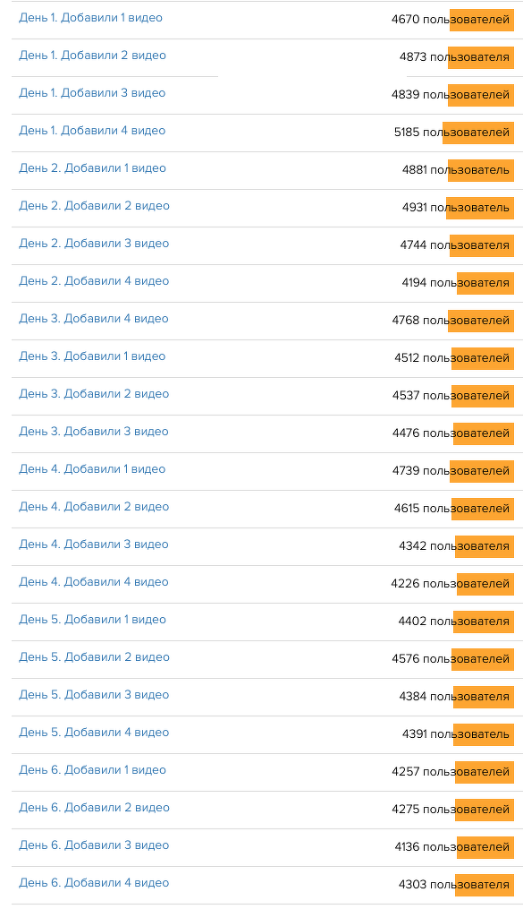The image size is (523, 909).
Task: Open 'День 2. Добавили 3 видео'
Action: [94, 244]
